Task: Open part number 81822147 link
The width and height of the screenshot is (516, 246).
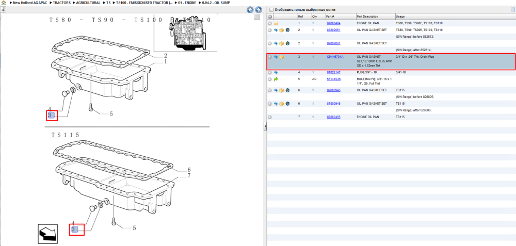Action: pyautogui.click(x=333, y=72)
